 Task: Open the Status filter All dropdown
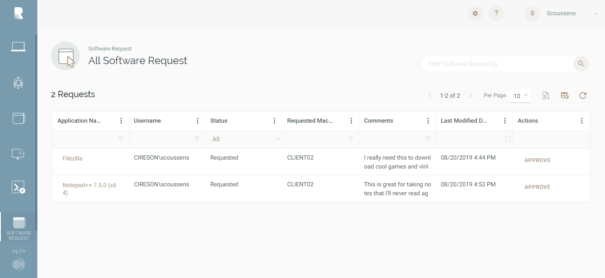[x=244, y=139]
